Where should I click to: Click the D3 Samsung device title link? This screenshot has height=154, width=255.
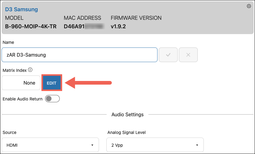click(x=21, y=9)
